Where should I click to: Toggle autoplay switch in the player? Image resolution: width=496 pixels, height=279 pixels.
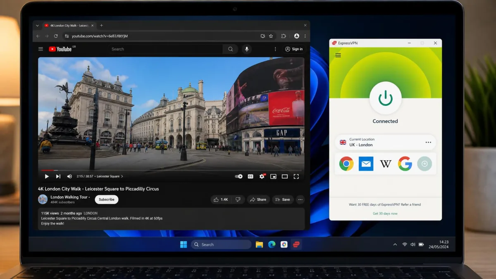[239, 176]
